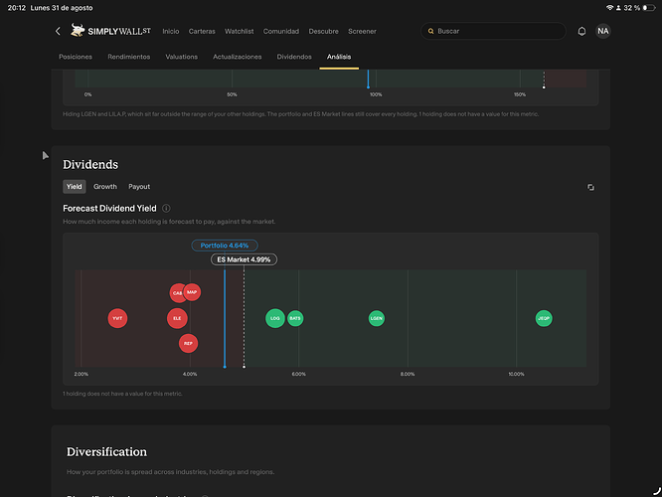This screenshot has width=662, height=497.
Task: Select the Growth dividend view
Action: pyautogui.click(x=105, y=187)
